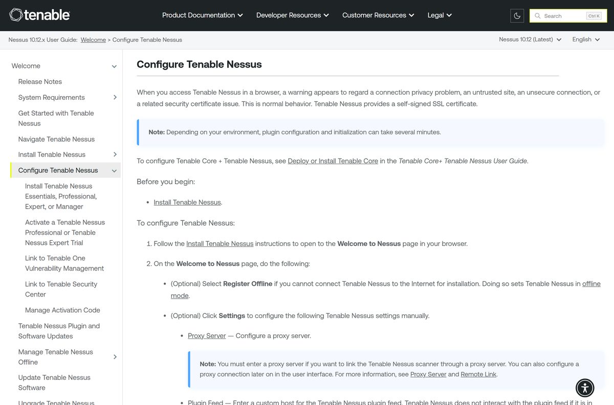The width and height of the screenshot is (614, 405).
Task: Follow Proxy Server link inside the note
Action: (428, 374)
